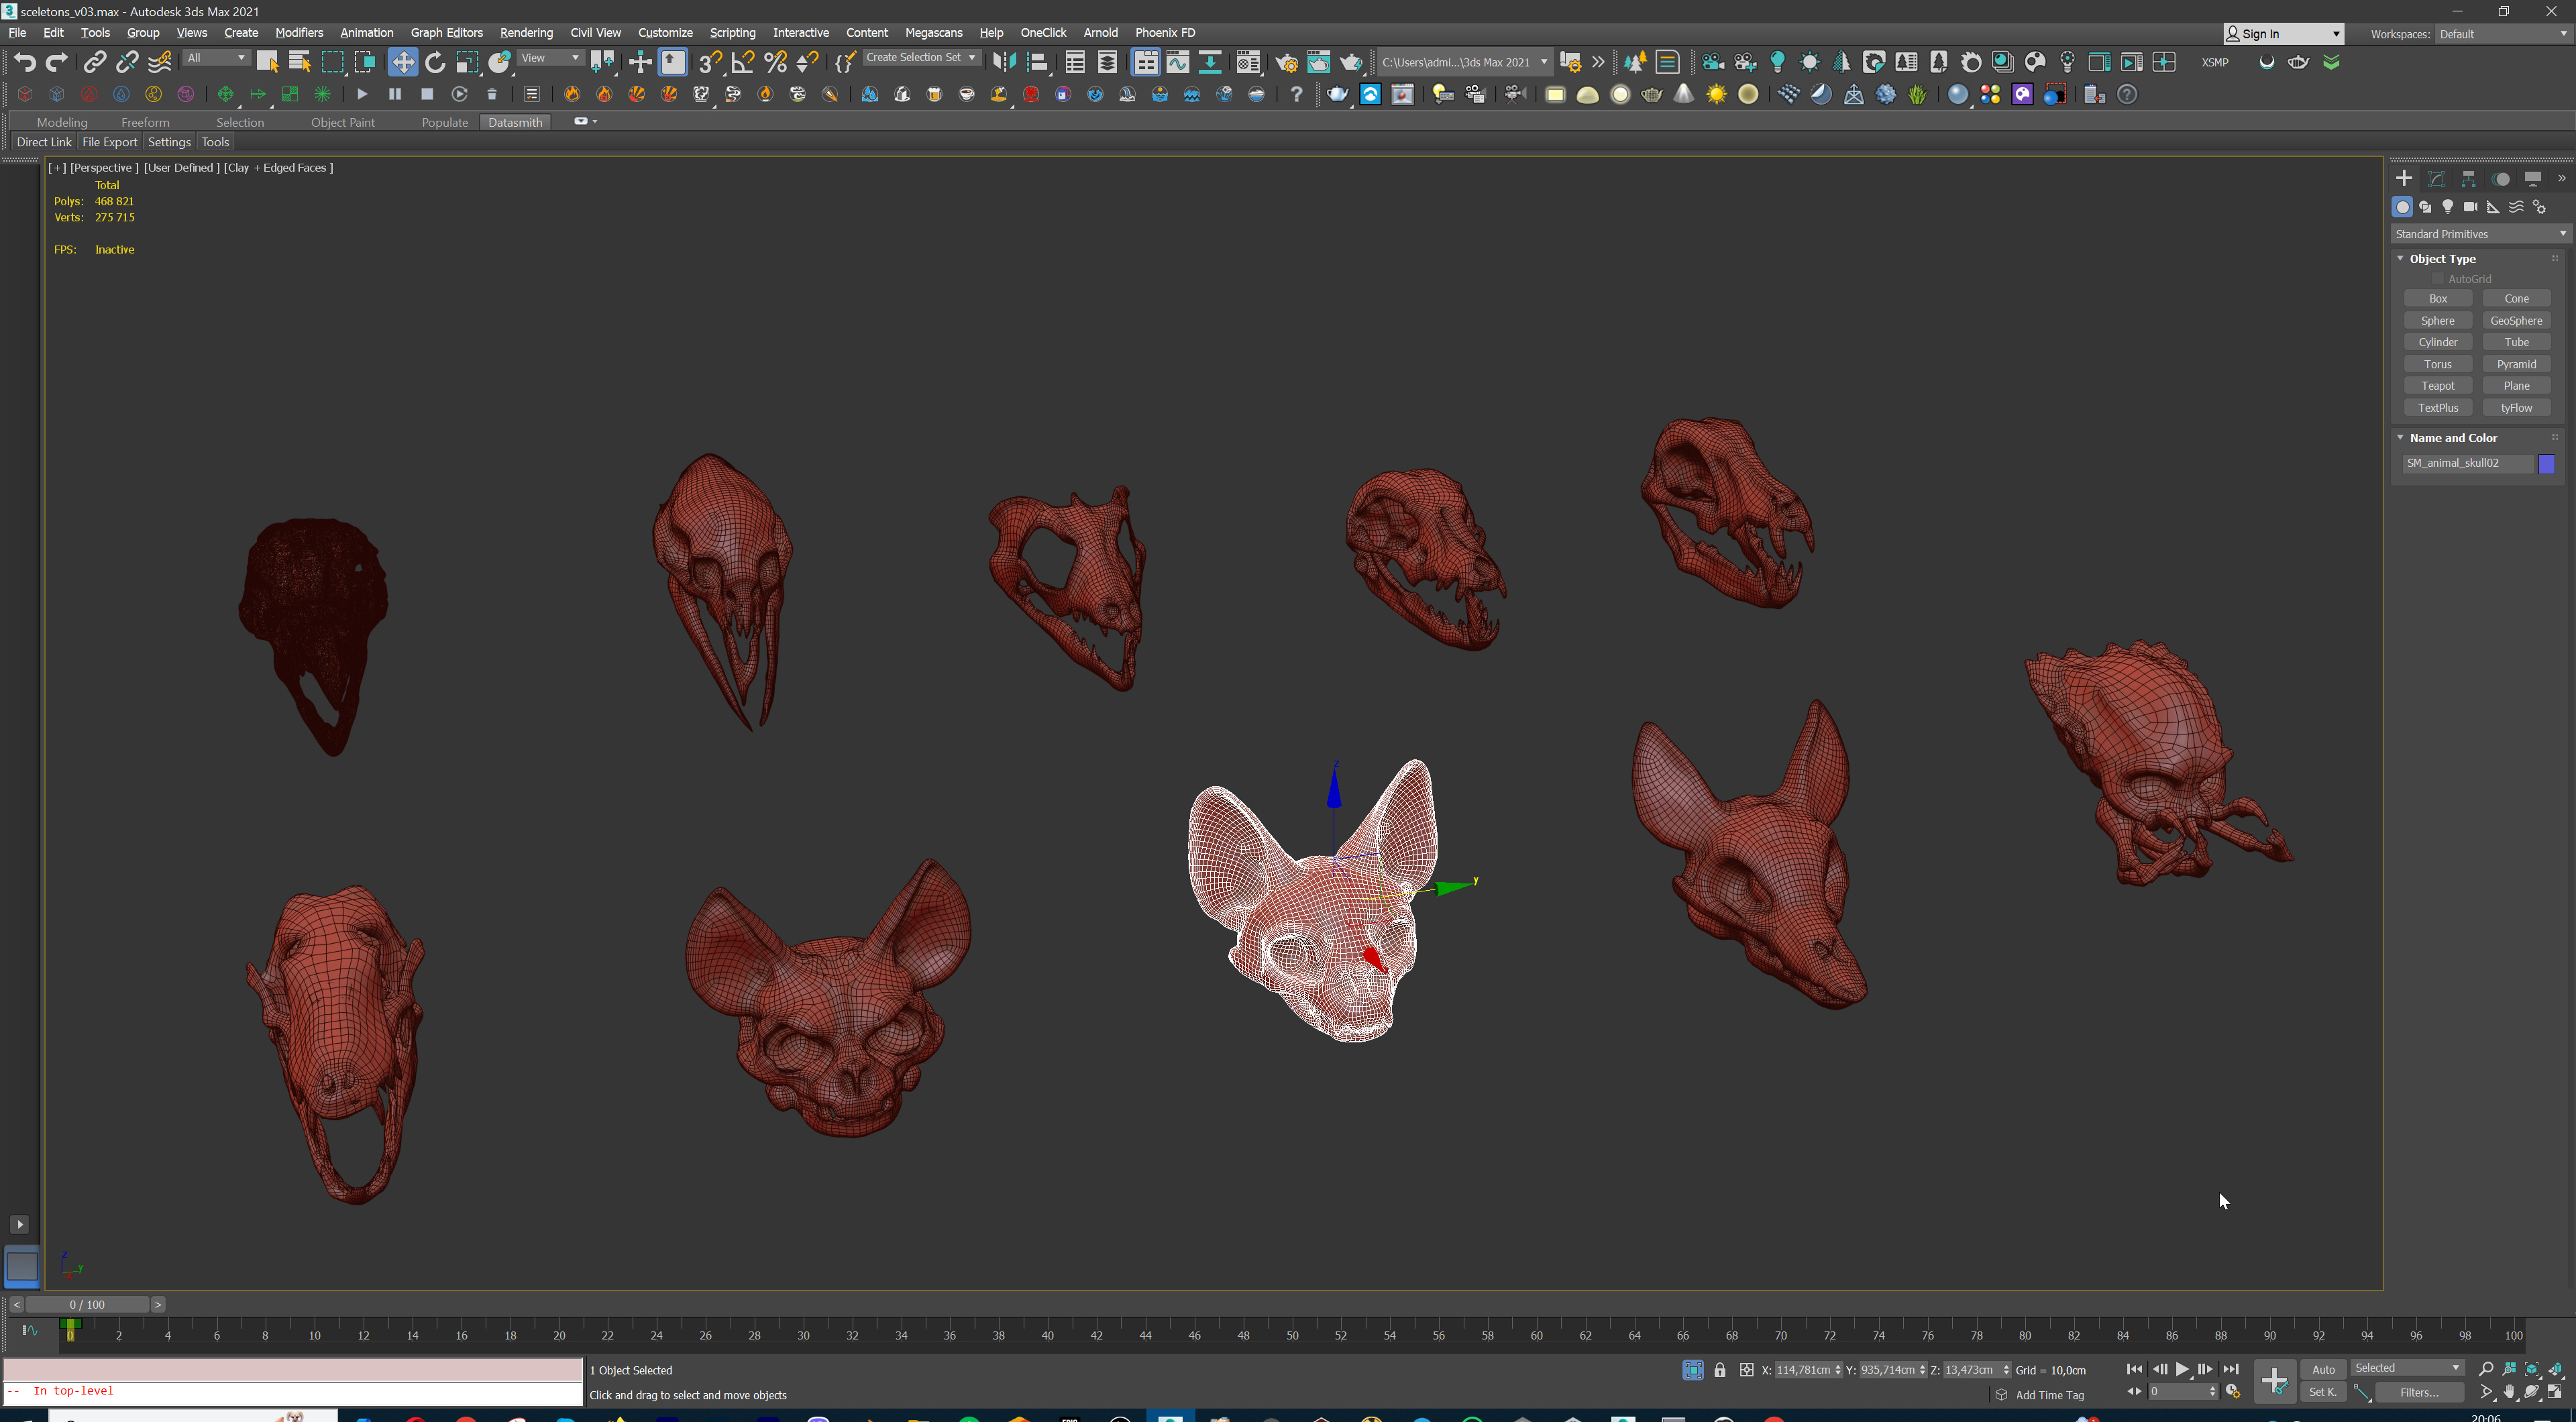
Task: Open the Graph Editors menu
Action: coord(446,33)
